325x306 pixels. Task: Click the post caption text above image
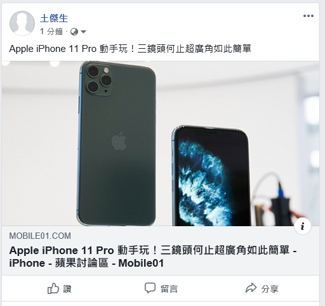[130, 49]
